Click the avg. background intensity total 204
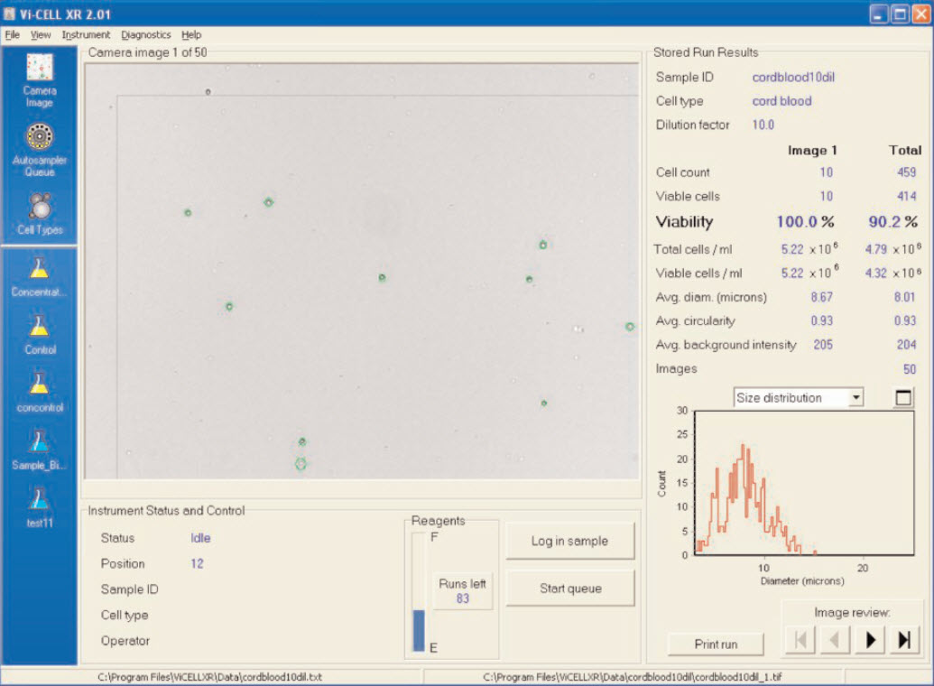This screenshot has height=686, width=934. pos(906,345)
